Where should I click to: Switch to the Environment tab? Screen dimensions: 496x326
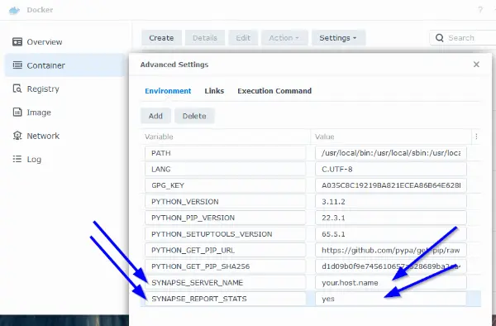(x=168, y=91)
